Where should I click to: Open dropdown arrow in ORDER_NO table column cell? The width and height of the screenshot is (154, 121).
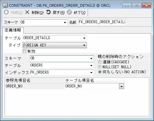point(121,86)
